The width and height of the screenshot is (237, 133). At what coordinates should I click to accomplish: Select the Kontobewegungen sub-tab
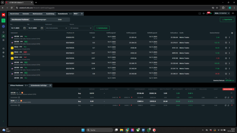(x=40, y=20)
